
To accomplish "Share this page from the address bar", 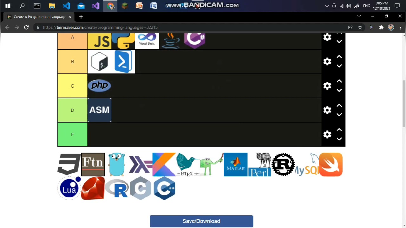I will tap(350, 28).
